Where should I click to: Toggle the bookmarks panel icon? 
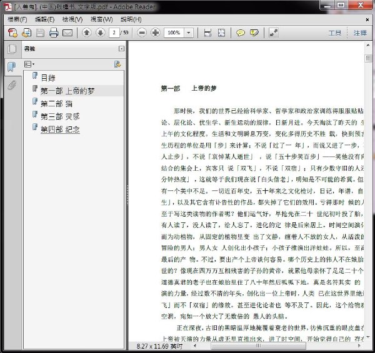click(x=11, y=67)
